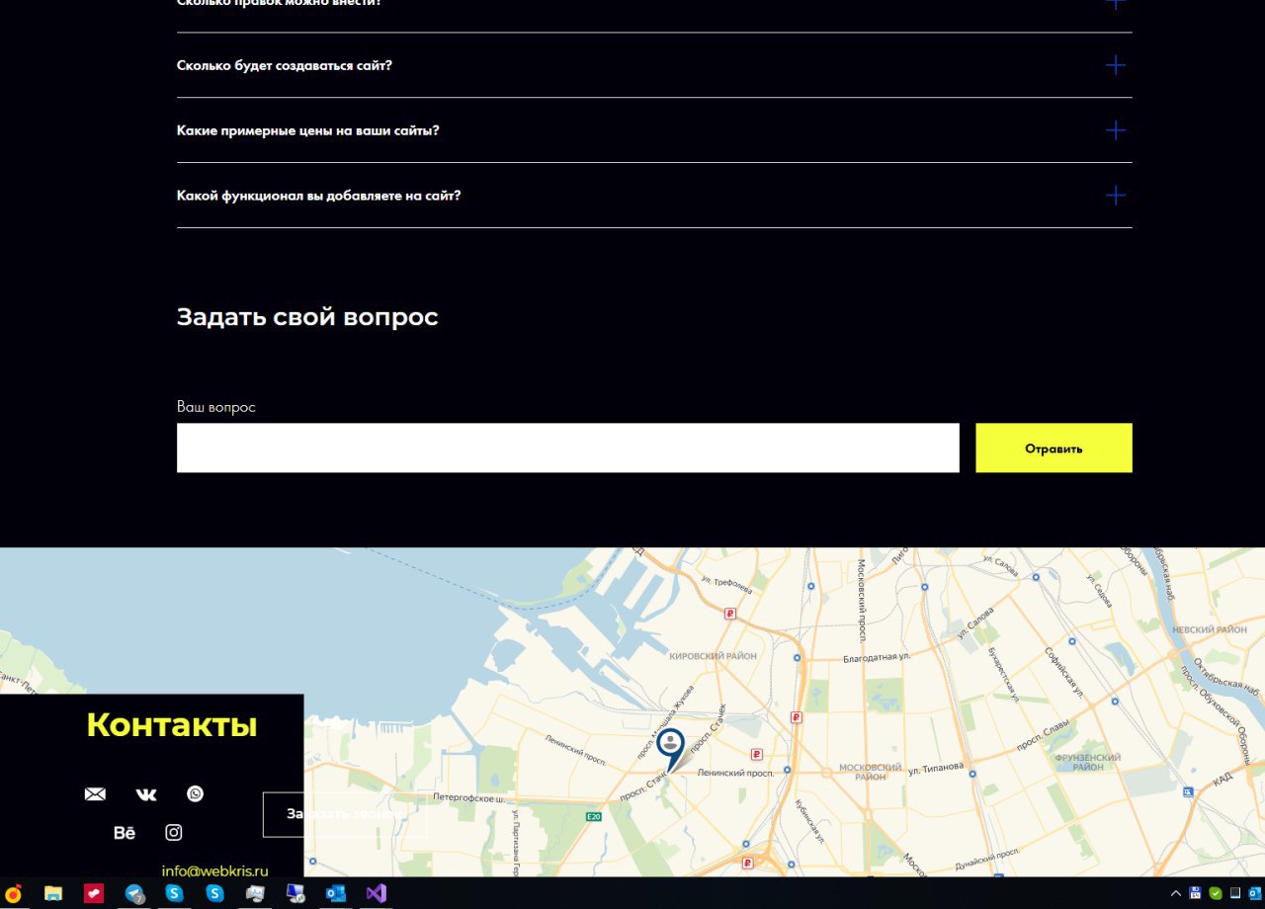Click question text "Какие примерные цены на ваши сайты?"
Viewport: 1265px width, 909px height.
point(308,130)
